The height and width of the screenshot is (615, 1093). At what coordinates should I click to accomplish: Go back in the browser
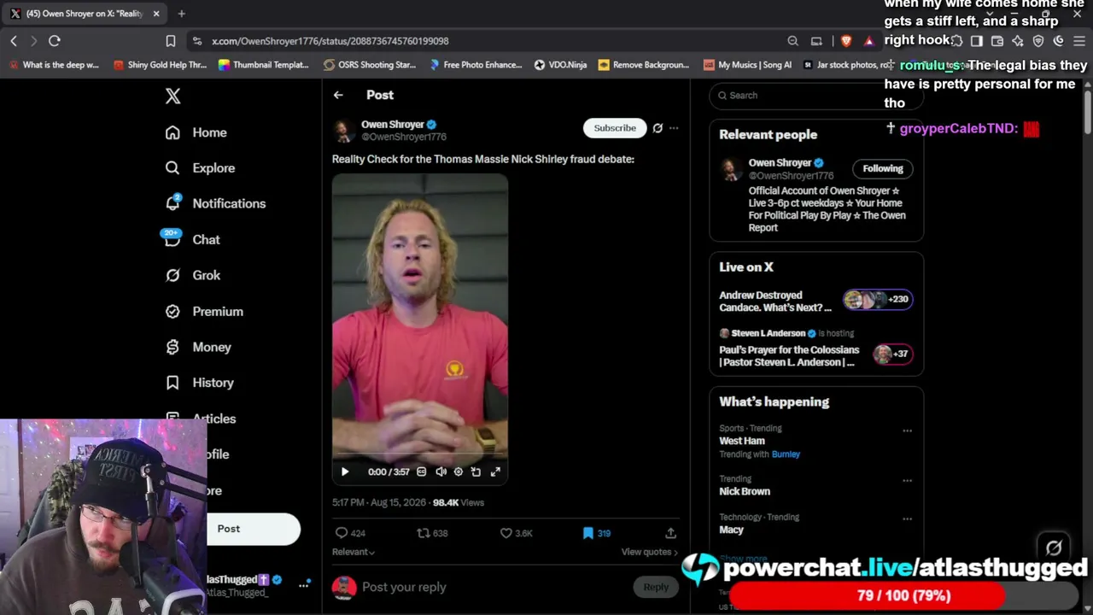tap(14, 40)
